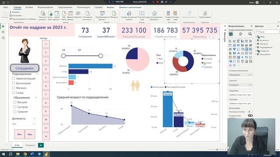Click the right handle of the age slider

coord(101,56)
